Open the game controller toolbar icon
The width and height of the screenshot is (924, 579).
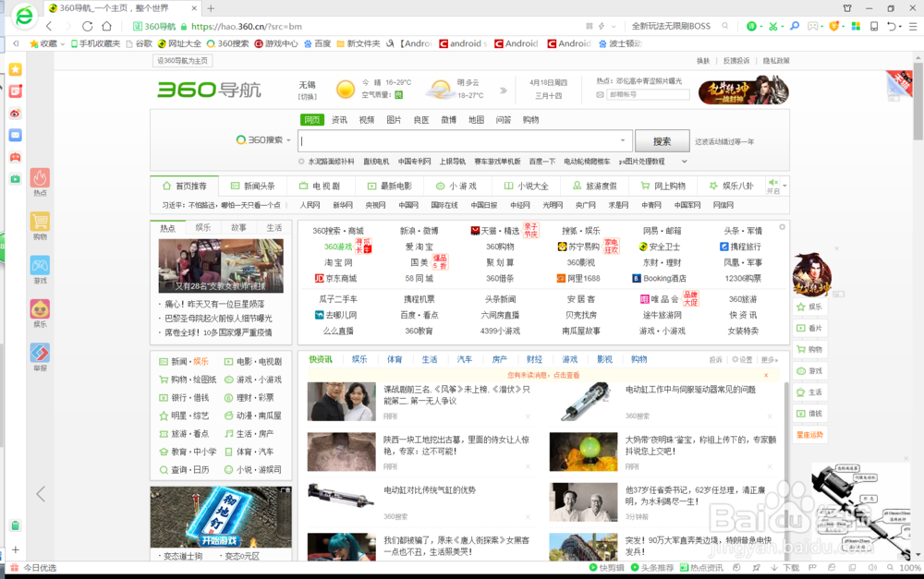click(x=812, y=27)
